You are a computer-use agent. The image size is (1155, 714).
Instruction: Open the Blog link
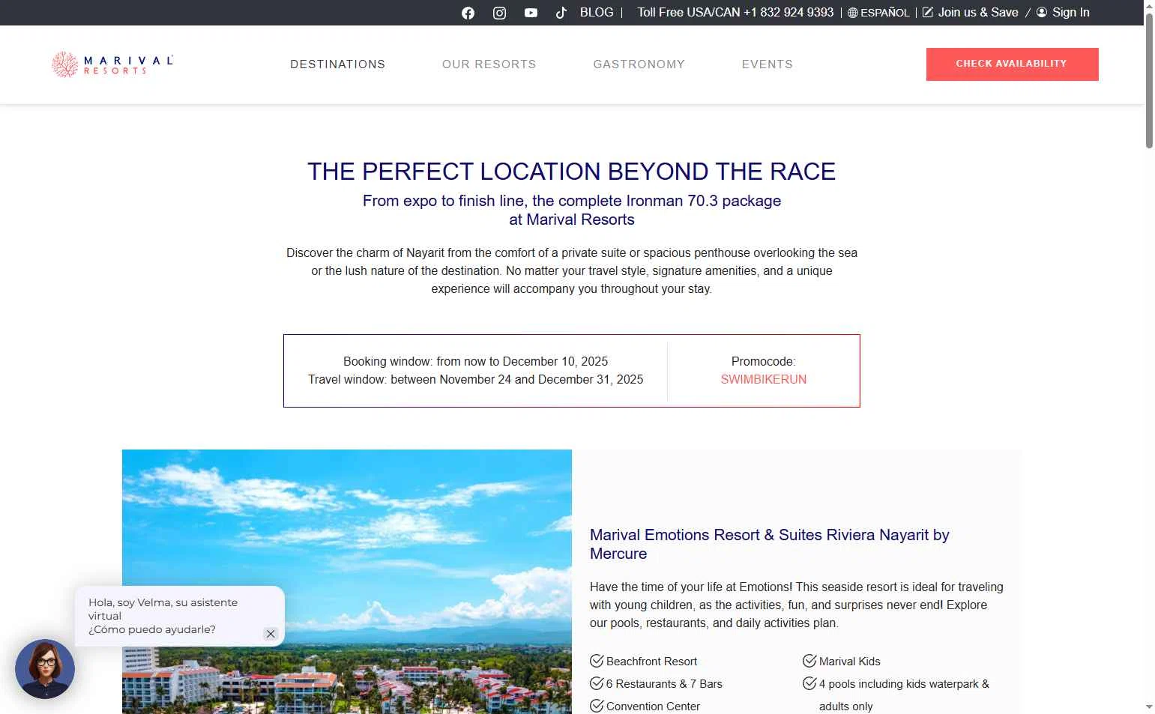(x=597, y=13)
